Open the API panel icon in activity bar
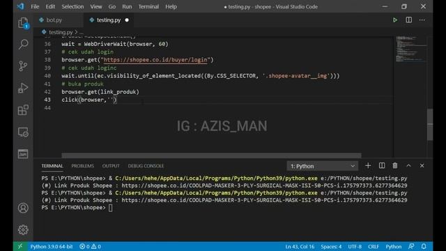446x251 pixels. click(x=23, y=154)
